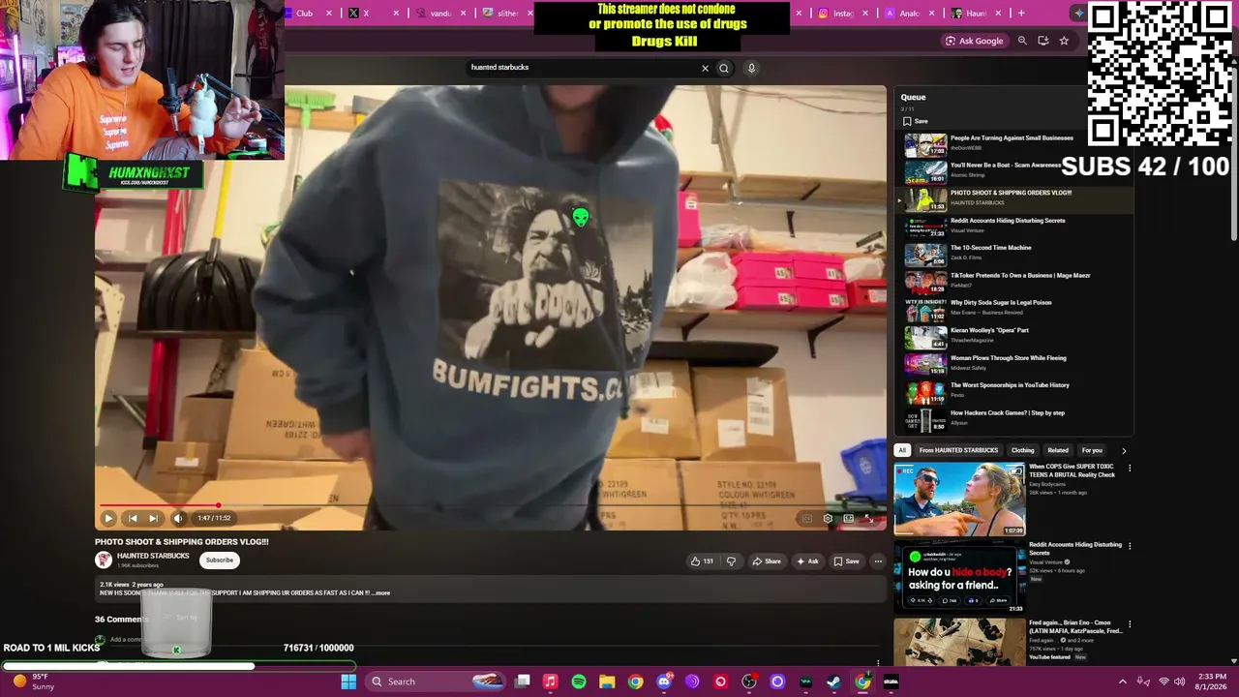This screenshot has height=697, width=1239.
Task: Select the All filter chip
Action: pyautogui.click(x=902, y=450)
